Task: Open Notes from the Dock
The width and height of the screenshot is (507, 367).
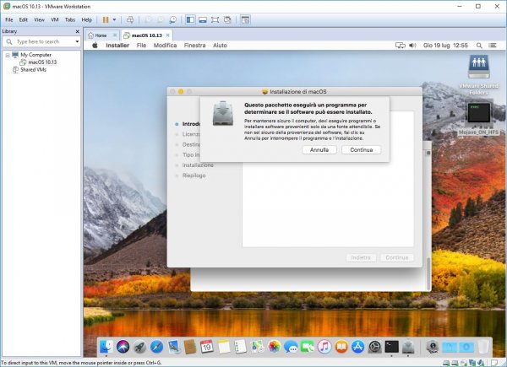Action: 223,347
